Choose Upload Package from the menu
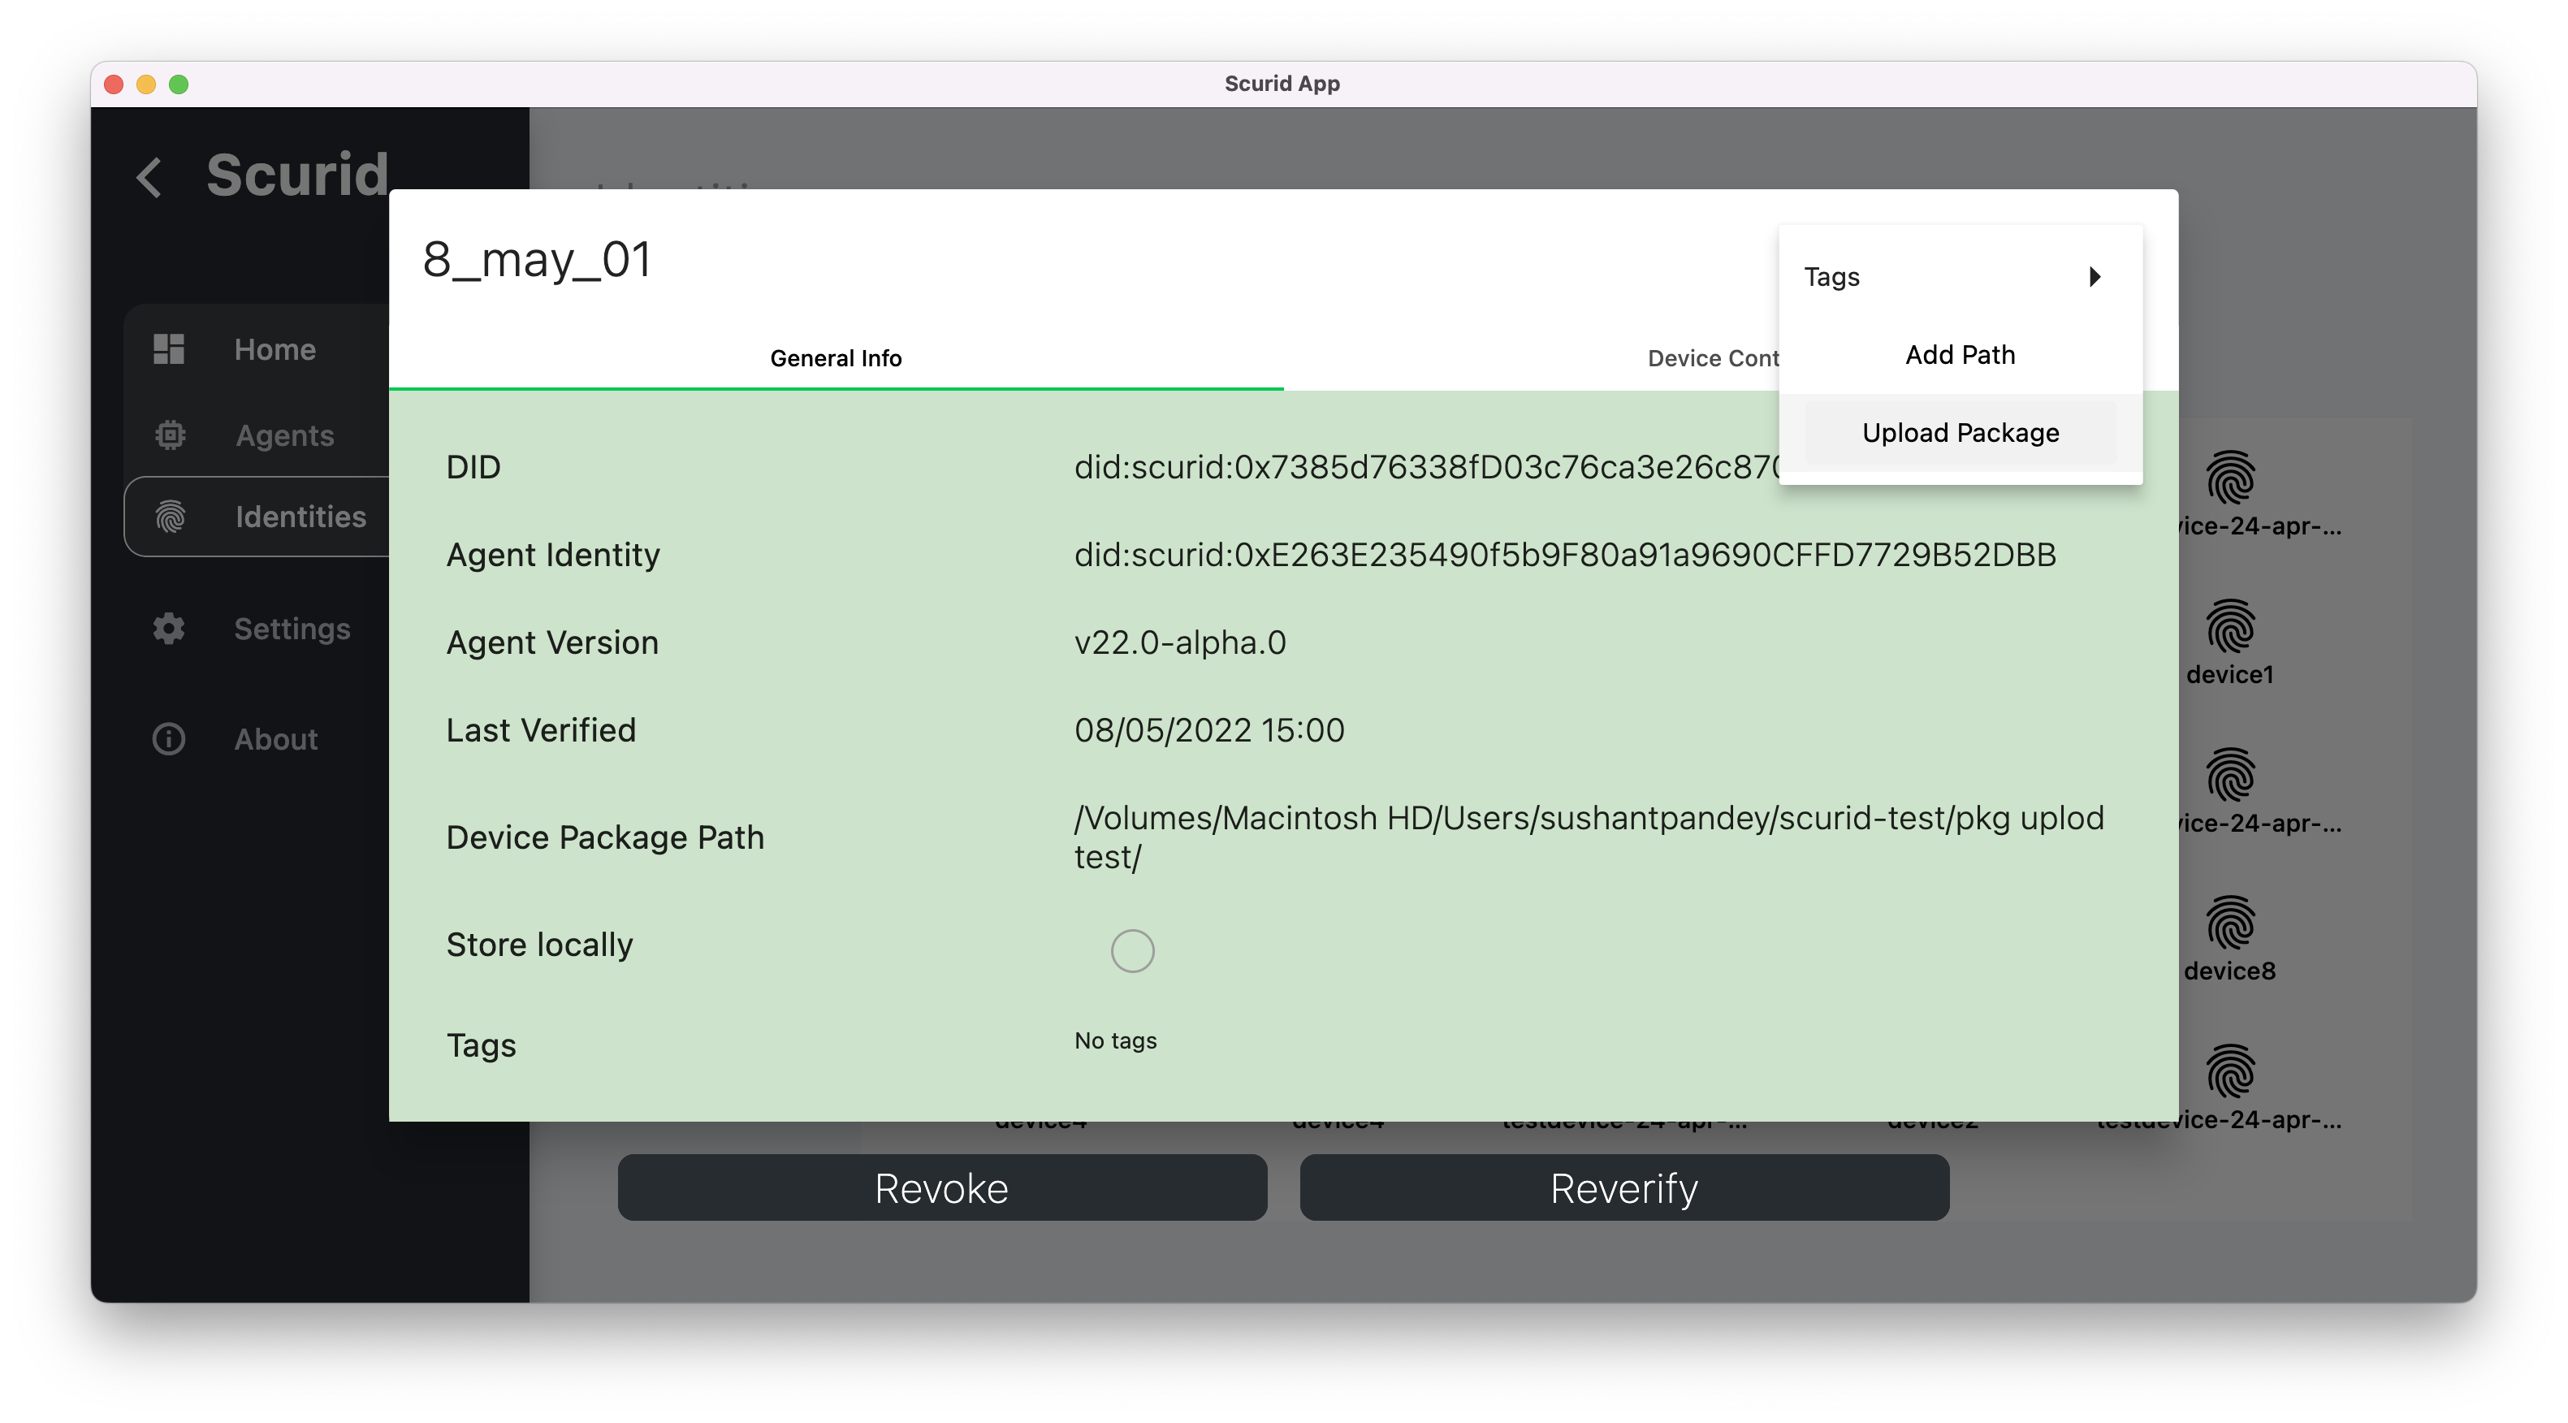Image resolution: width=2568 pixels, height=1423 pixels. tap(1960, 432)
